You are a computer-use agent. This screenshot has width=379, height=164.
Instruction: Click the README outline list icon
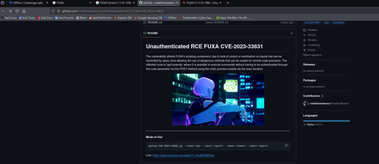[291, 33]
